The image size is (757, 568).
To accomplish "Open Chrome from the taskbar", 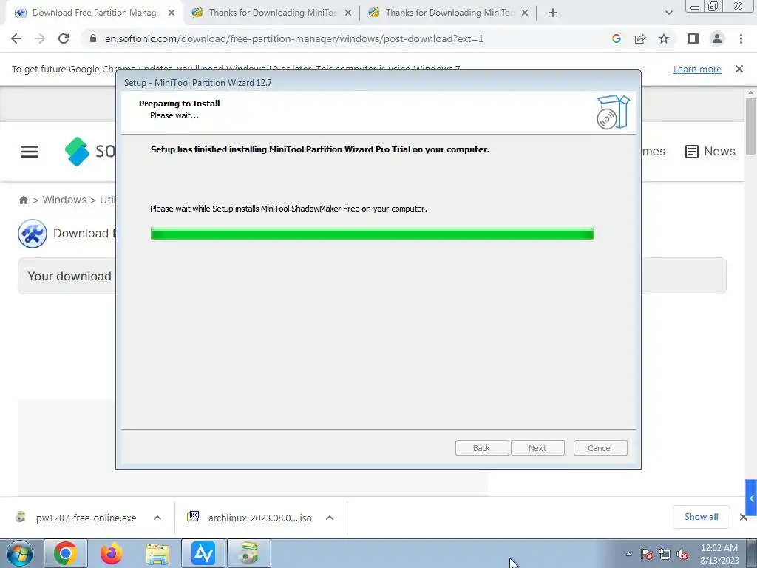I will 66,553.
